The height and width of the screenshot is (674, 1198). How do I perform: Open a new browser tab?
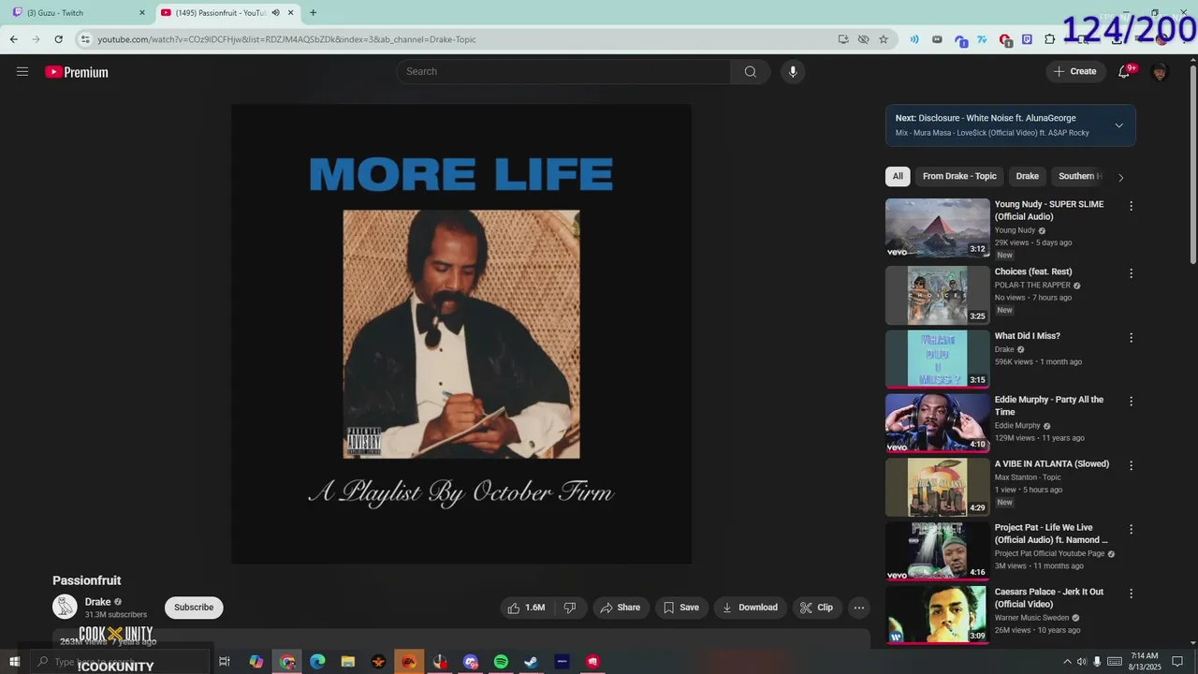click(313, 13)
